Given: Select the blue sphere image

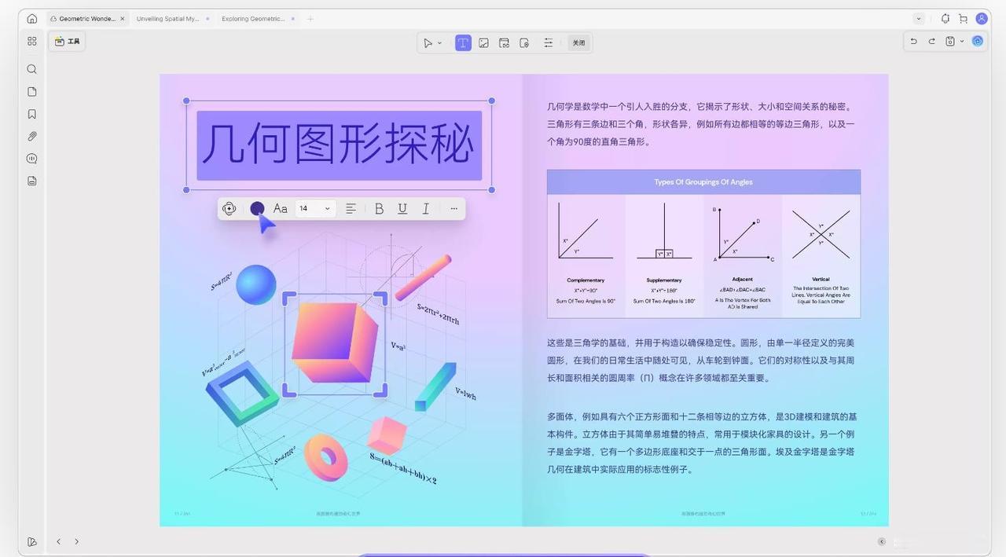Looking at the screenshot, I should [x=256, y=284].
